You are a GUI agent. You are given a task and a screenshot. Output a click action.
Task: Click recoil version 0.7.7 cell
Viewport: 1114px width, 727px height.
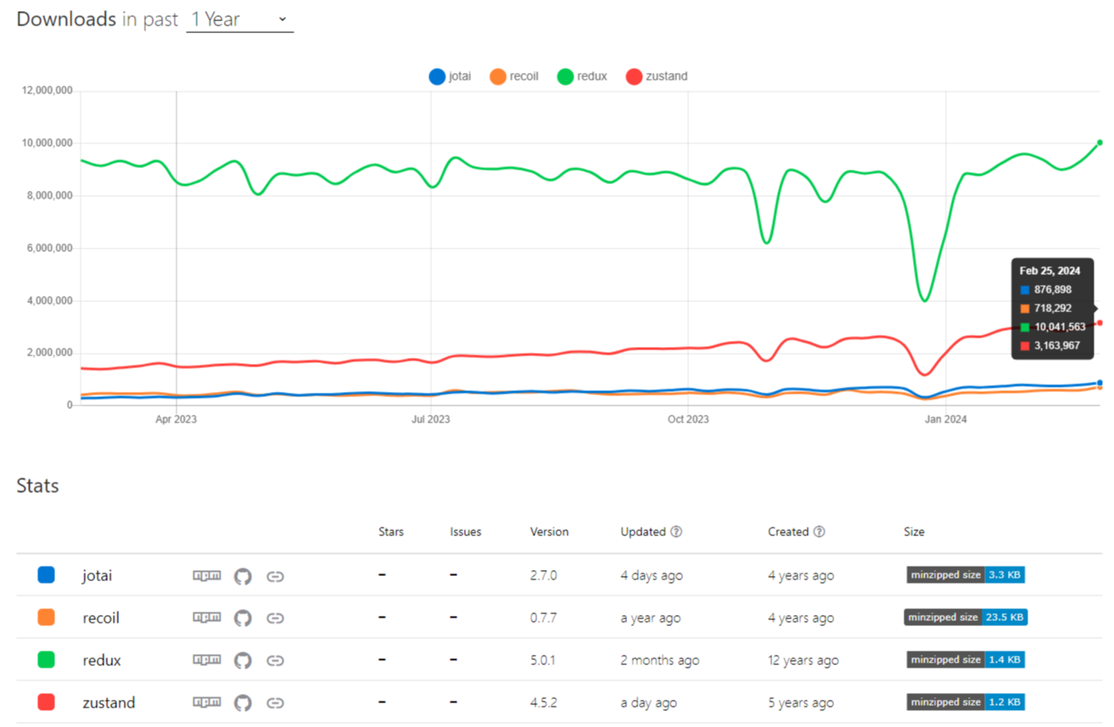[x=543, y=618]
